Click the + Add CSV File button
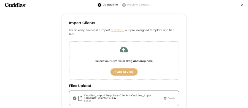Screen dimensions: 248x108 click(x=124, y=72)
